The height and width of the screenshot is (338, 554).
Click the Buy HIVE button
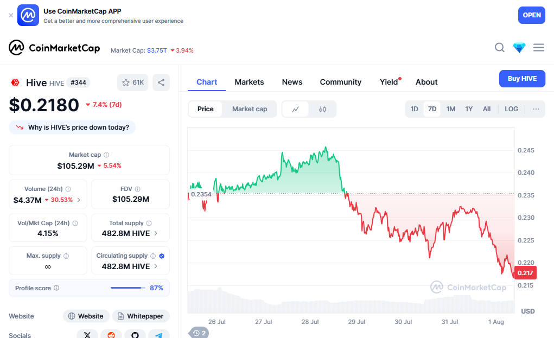[x=522, y=79]
